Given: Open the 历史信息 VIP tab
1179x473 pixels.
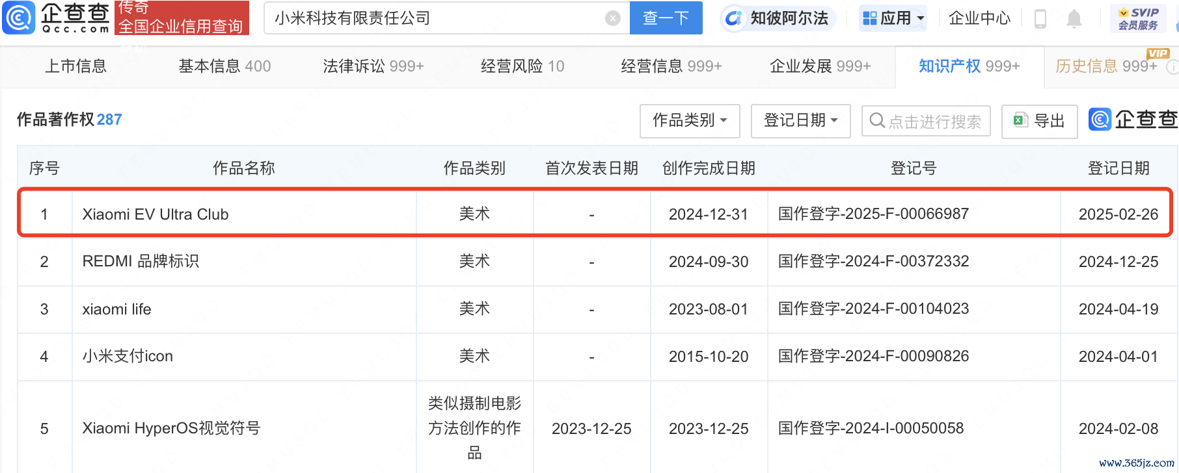Looking at the screenshot, I should click(x=1106, y=66).
